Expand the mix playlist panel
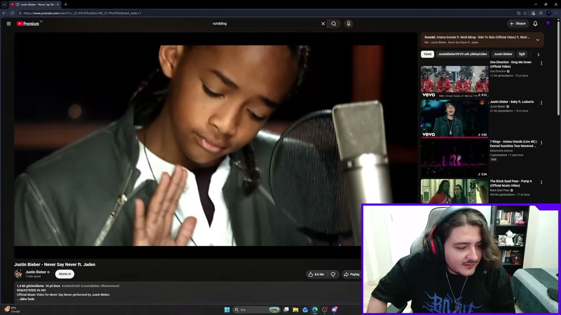This screenshot has width=561, height=315. tap(538, 40)
